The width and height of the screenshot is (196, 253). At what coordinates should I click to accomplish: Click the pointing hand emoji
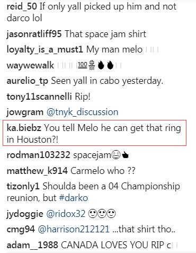coord(125,155)
